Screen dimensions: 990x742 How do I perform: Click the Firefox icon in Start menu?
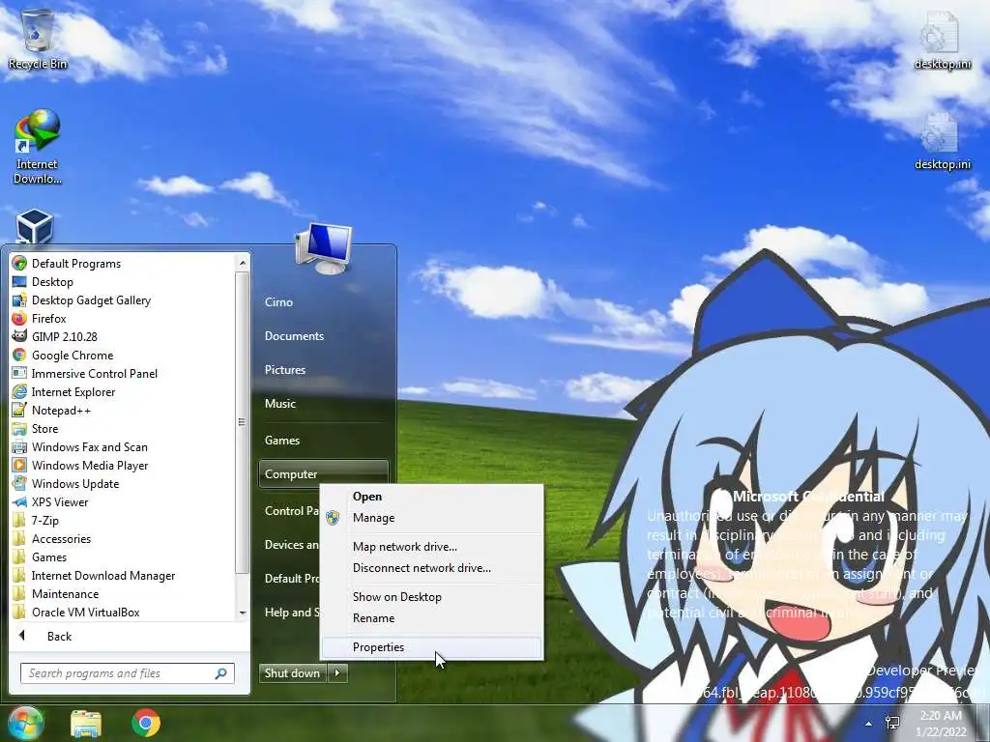click(x=19, y=318)
